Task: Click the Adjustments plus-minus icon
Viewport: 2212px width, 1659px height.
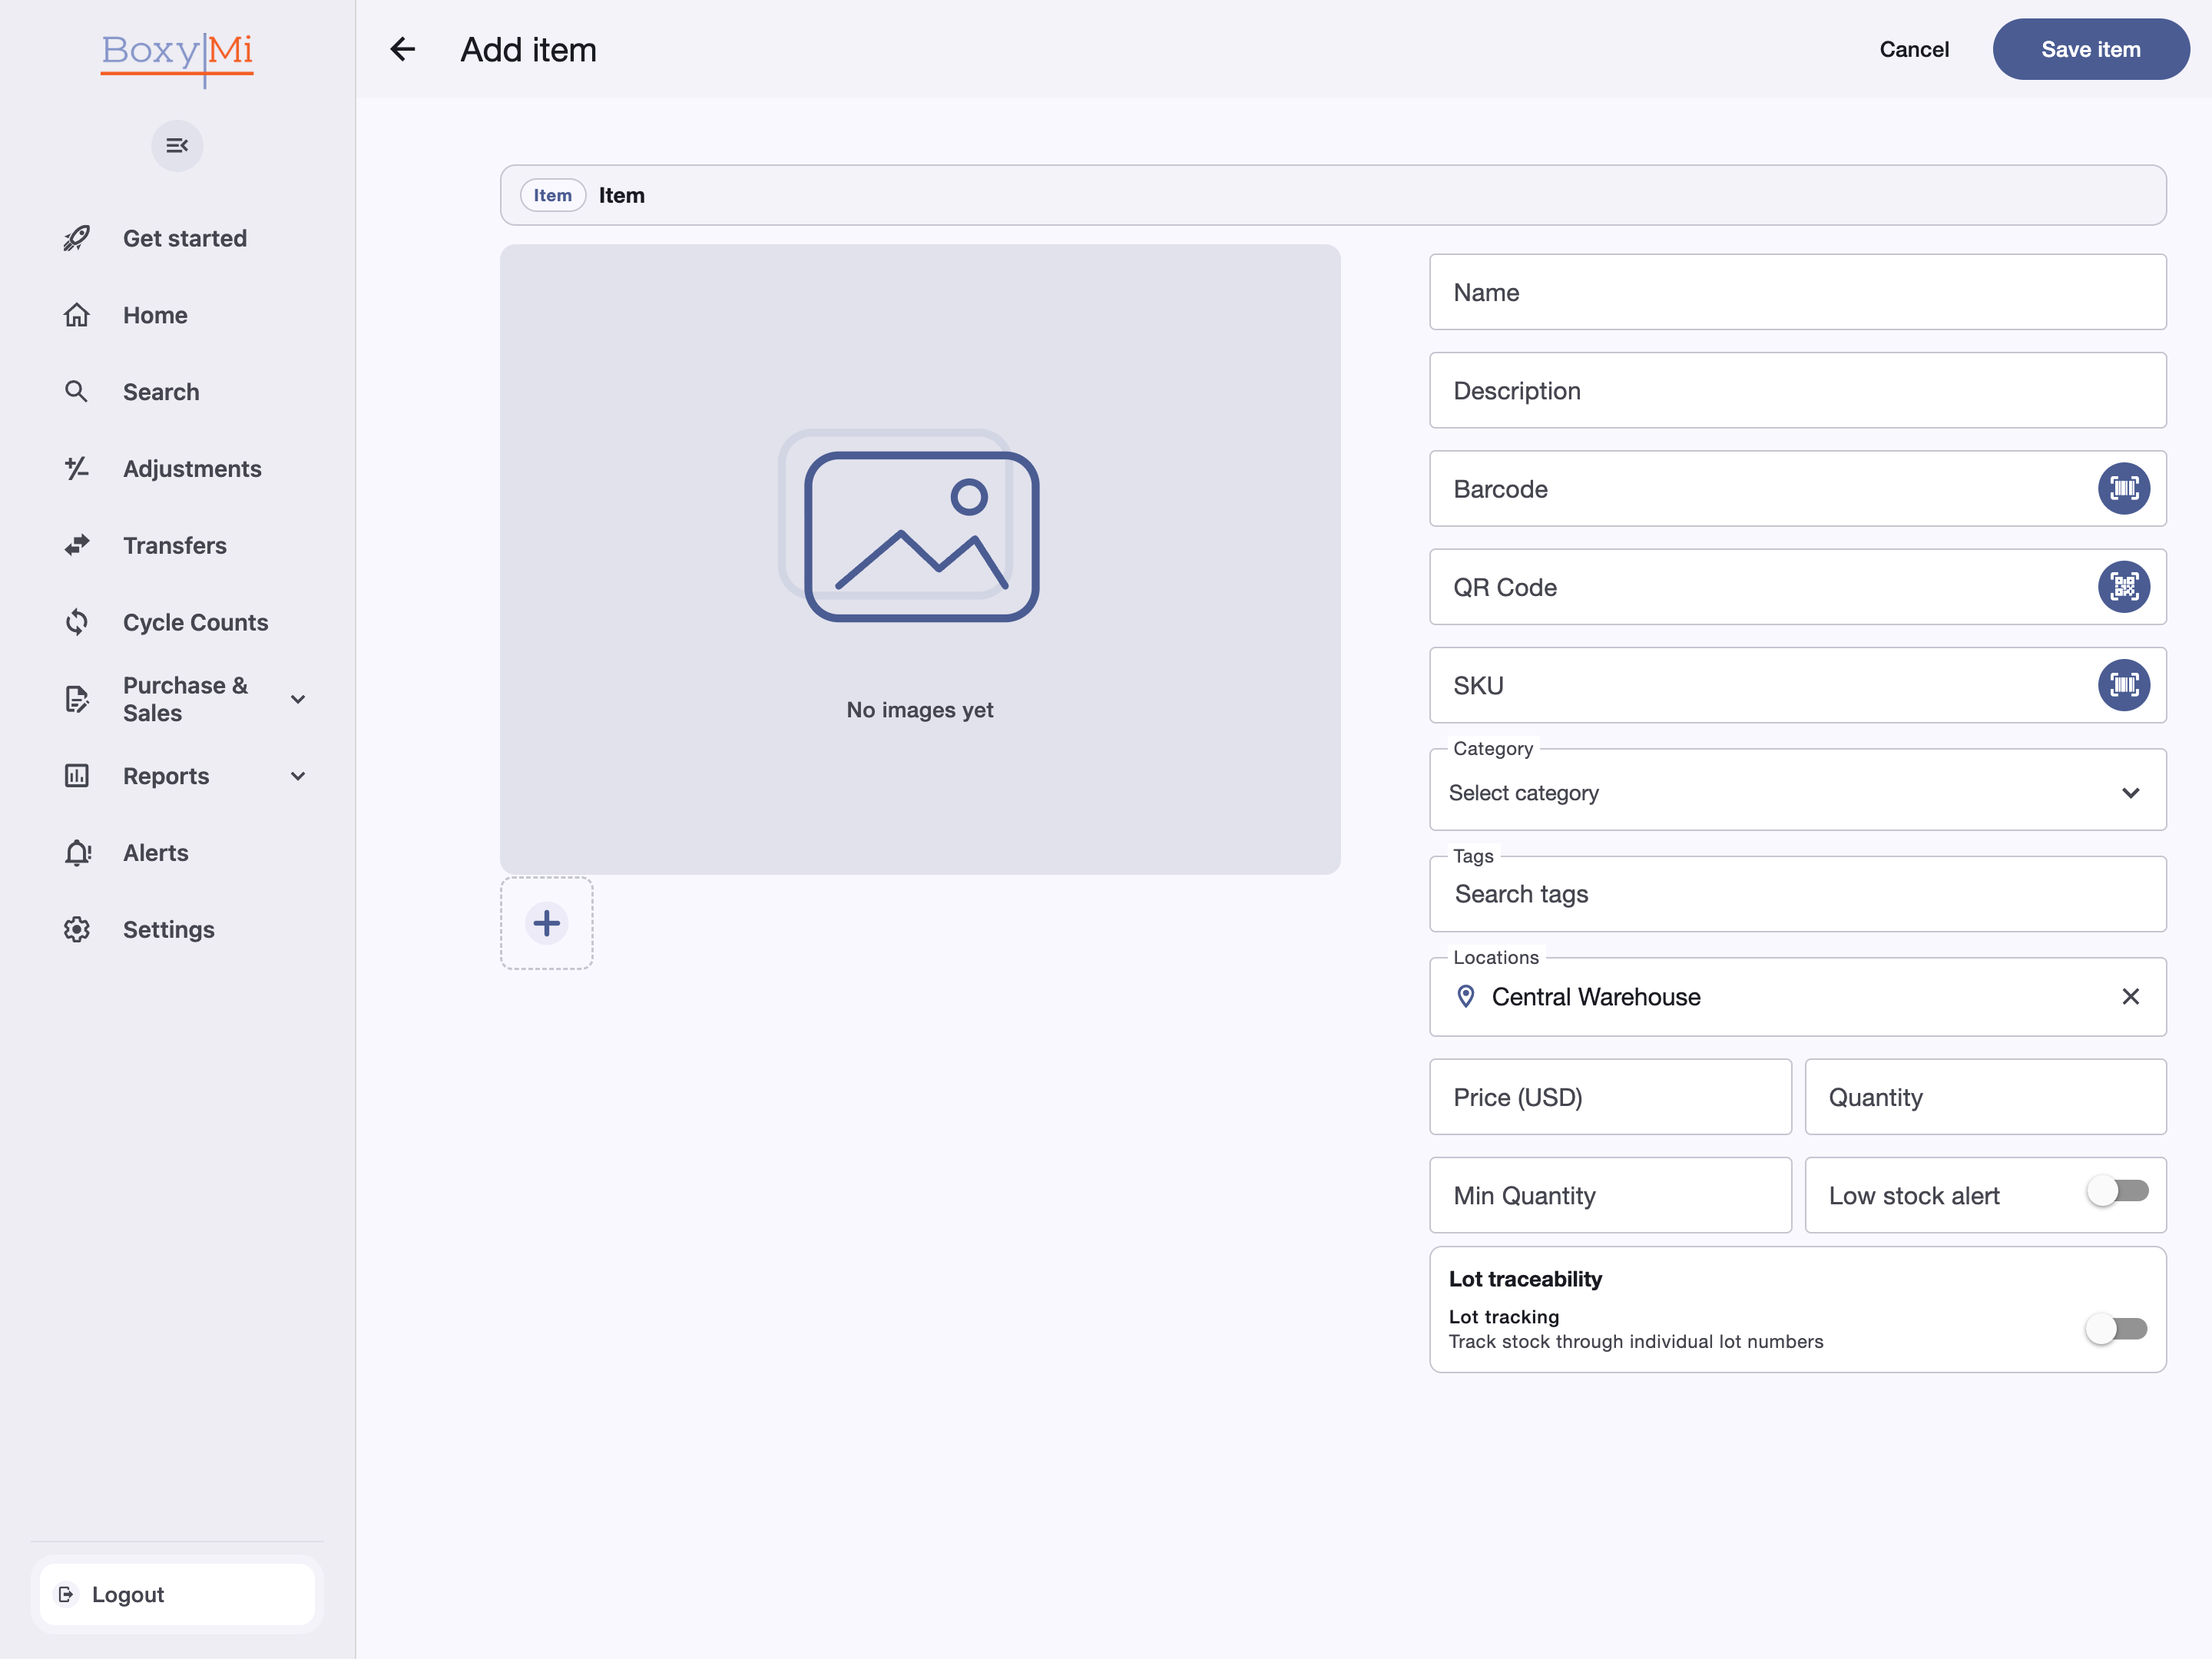Action: click(x=77, y=468)
